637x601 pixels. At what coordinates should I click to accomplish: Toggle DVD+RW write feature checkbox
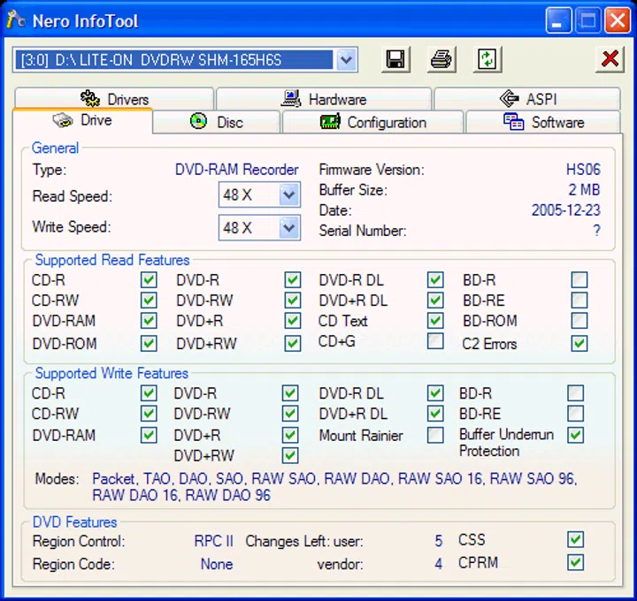point(290,455)
